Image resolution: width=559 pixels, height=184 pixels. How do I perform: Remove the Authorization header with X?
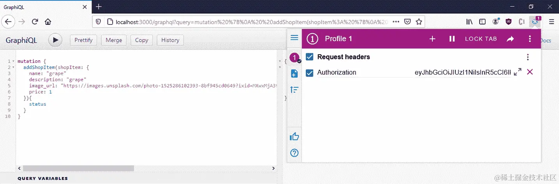[530, 72]
